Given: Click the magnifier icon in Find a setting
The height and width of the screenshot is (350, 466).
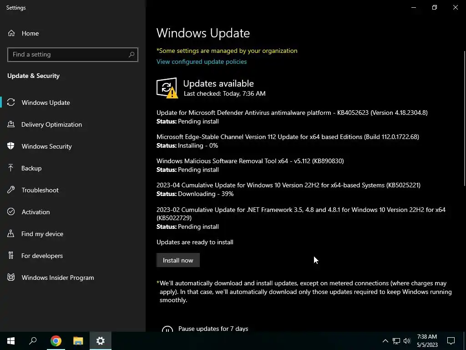Looking at the screenshot, I should [132, 55].
